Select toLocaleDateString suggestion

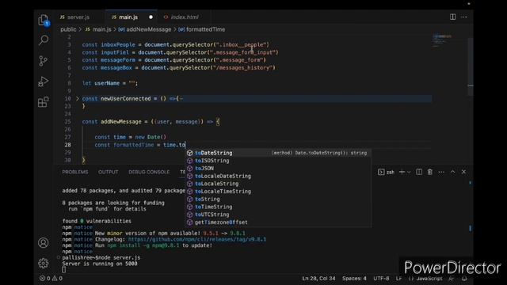(278, 176)
